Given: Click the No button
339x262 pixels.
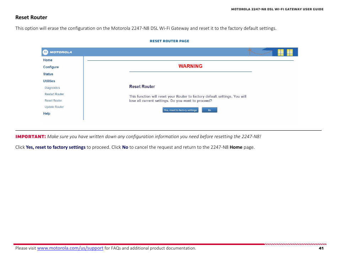Looking at the screenshot, I should [210, 110].
